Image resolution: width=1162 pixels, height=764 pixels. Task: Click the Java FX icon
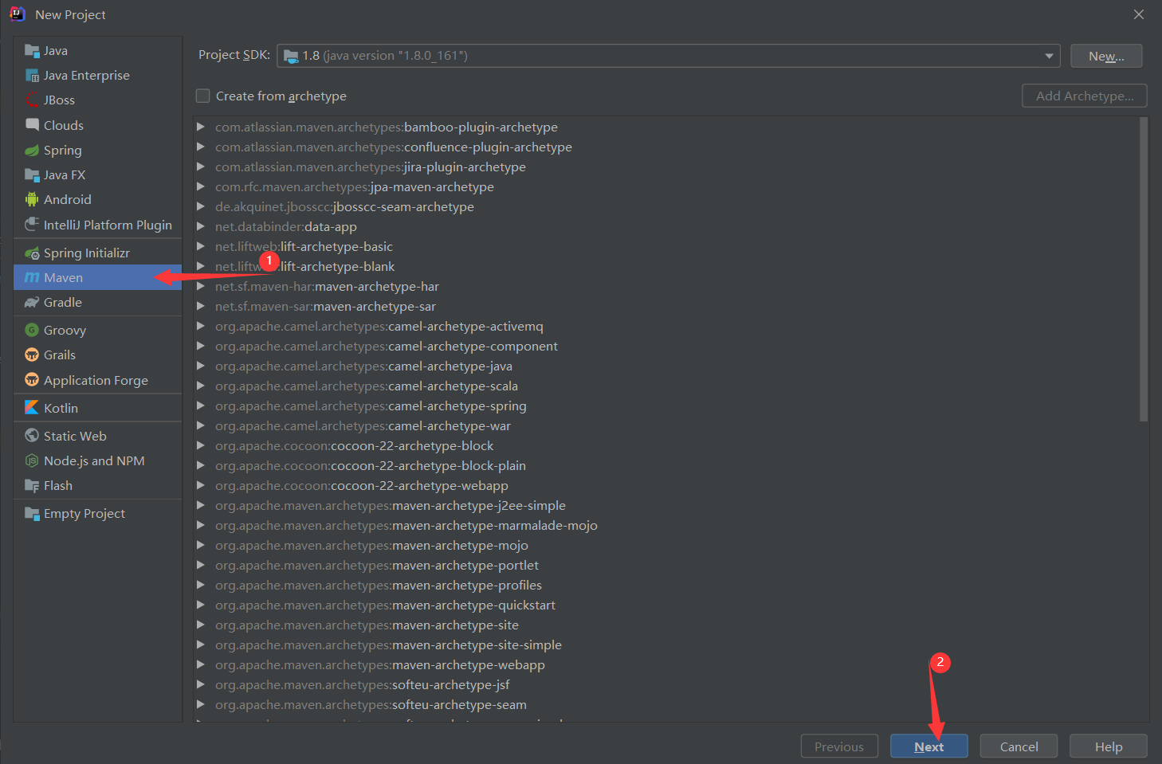pyautogui.click(x=32, y=174)
